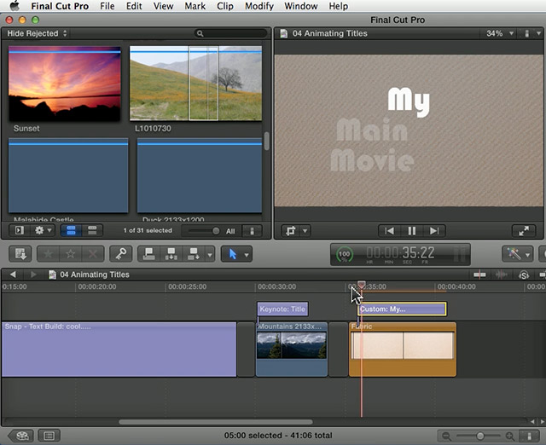Go to next edit in viewer
546x445 pixels.
click(434, 231)
